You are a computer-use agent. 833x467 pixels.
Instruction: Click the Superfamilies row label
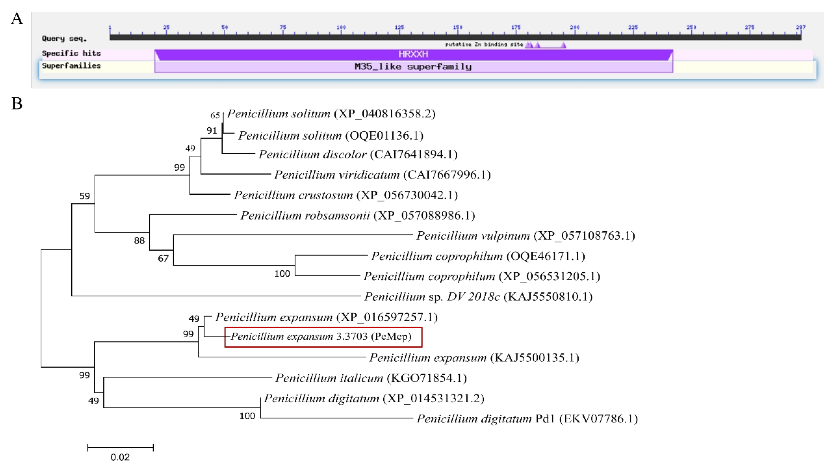click(x=71, y=66)
